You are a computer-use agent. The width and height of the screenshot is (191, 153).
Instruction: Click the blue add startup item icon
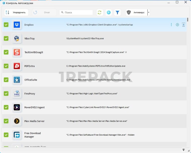point(109,12)
